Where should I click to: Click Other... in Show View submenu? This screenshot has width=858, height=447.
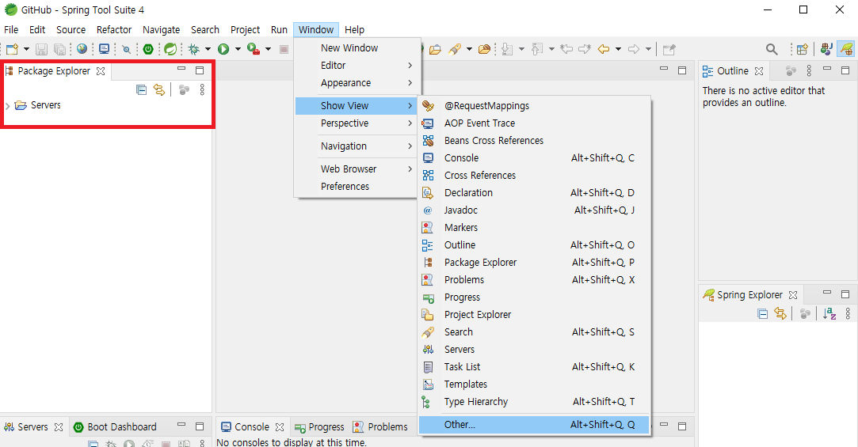pos(535,425)
